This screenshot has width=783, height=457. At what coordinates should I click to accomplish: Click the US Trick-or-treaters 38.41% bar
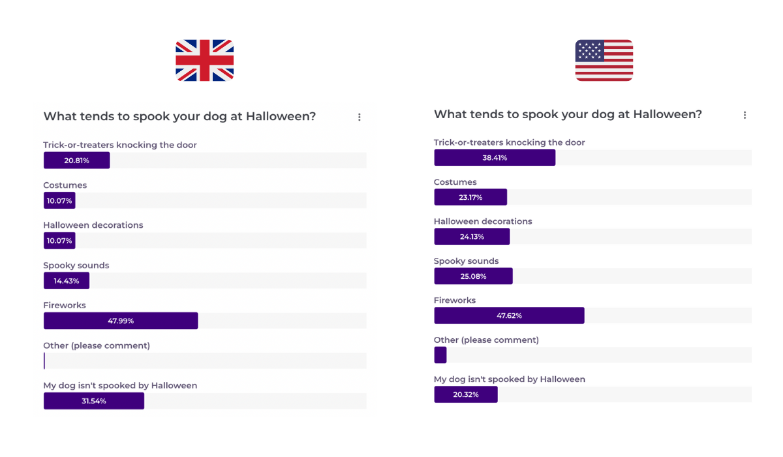(495, 157)
